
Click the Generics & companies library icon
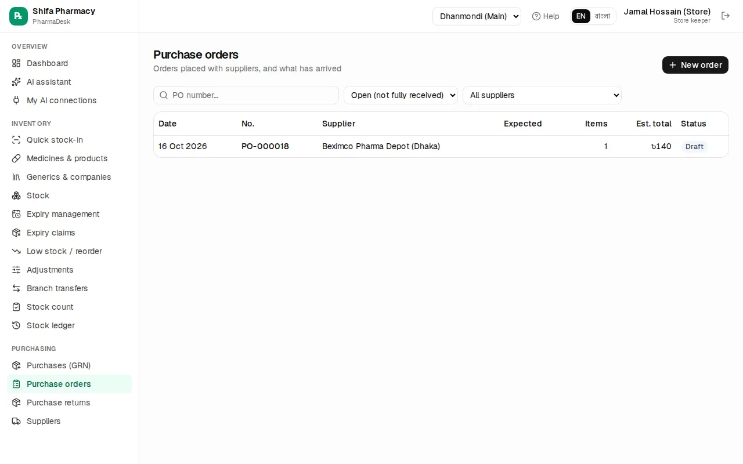(x=16, y=177)
